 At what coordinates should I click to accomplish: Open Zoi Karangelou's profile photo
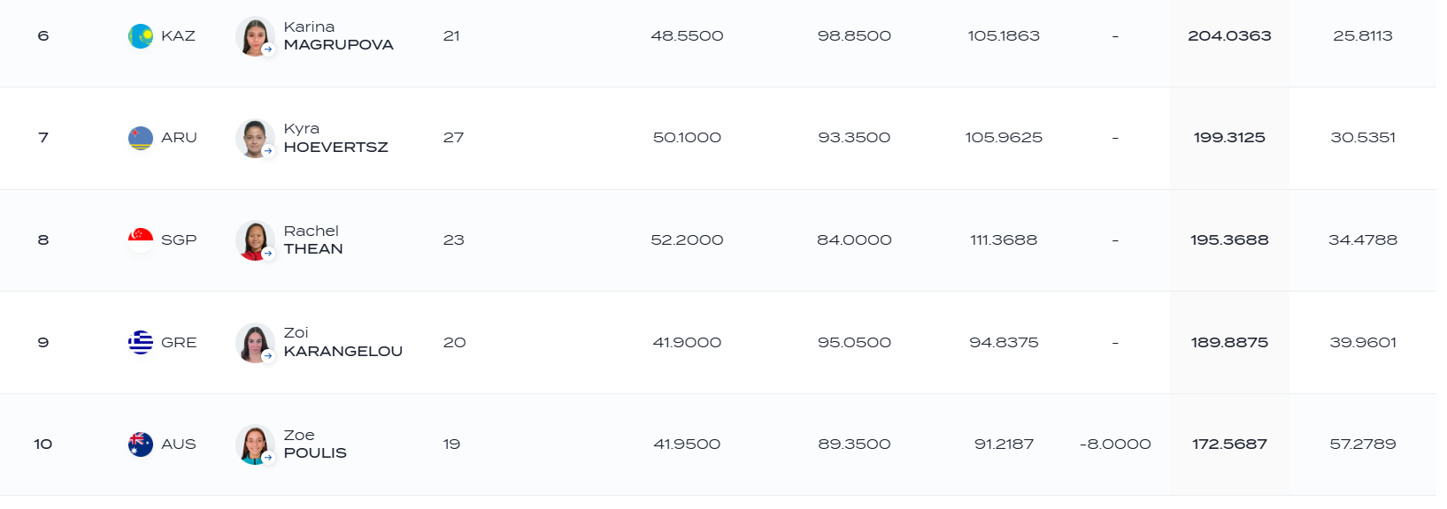click(x=255, y=342)
